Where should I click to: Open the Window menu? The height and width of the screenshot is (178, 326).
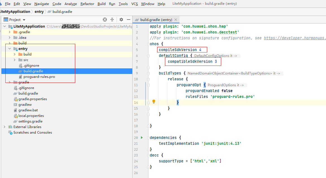(x=148, y=4)
